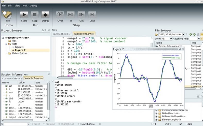Click the Step In icon
The image size is (203, 126).
click(71, 15)
